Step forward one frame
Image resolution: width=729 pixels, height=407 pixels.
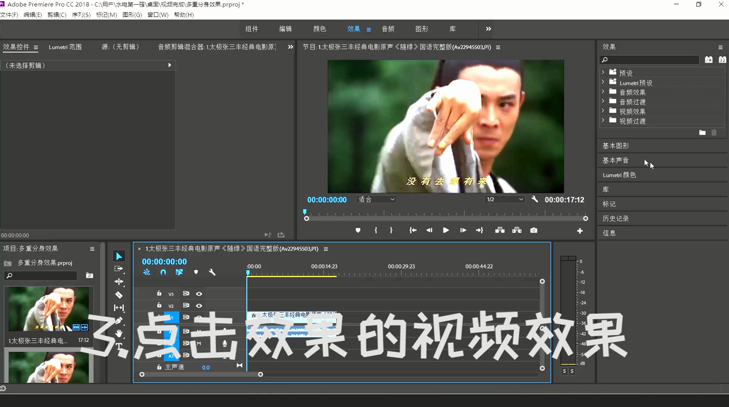point(463,231)
